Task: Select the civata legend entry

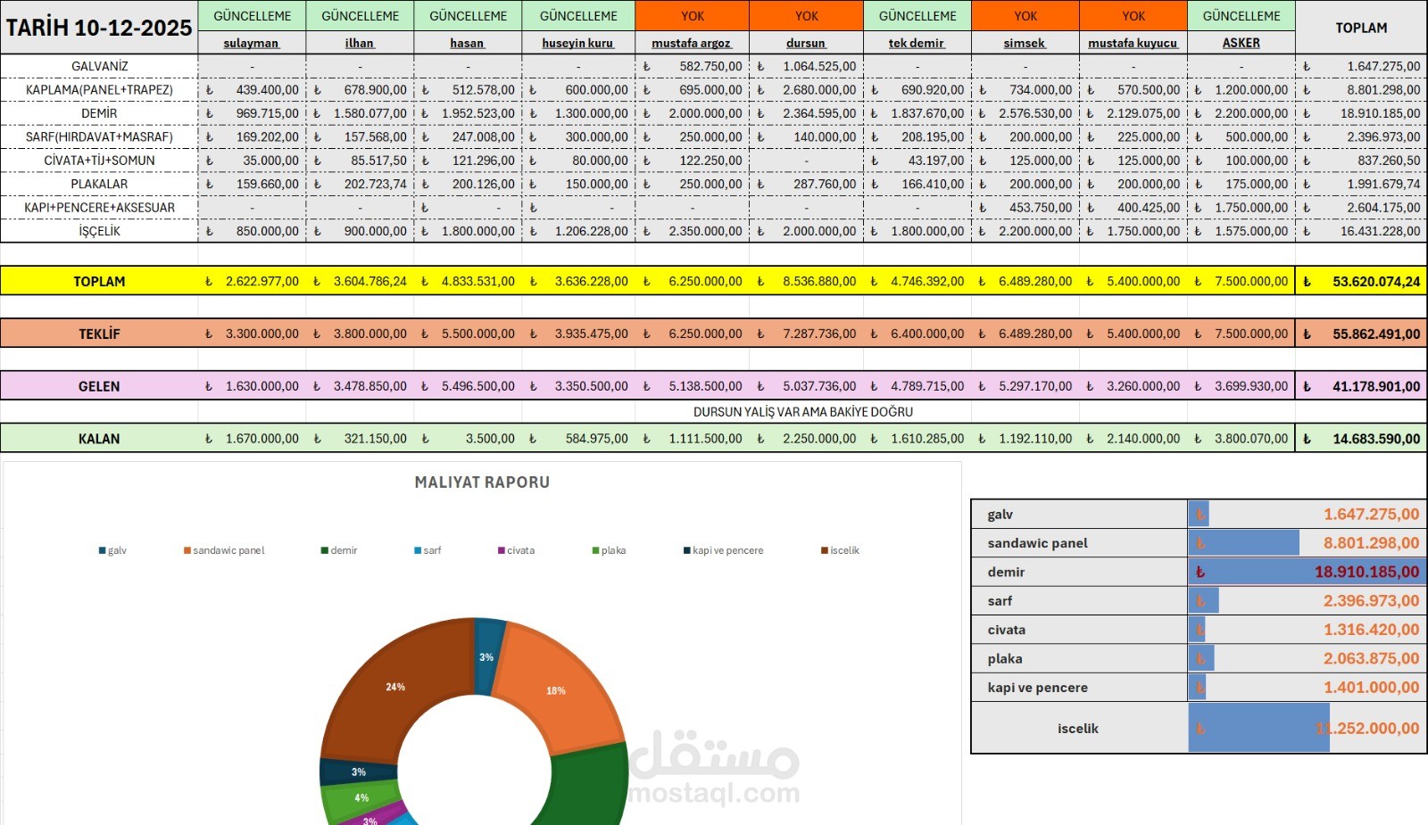Action: point(516,550)
